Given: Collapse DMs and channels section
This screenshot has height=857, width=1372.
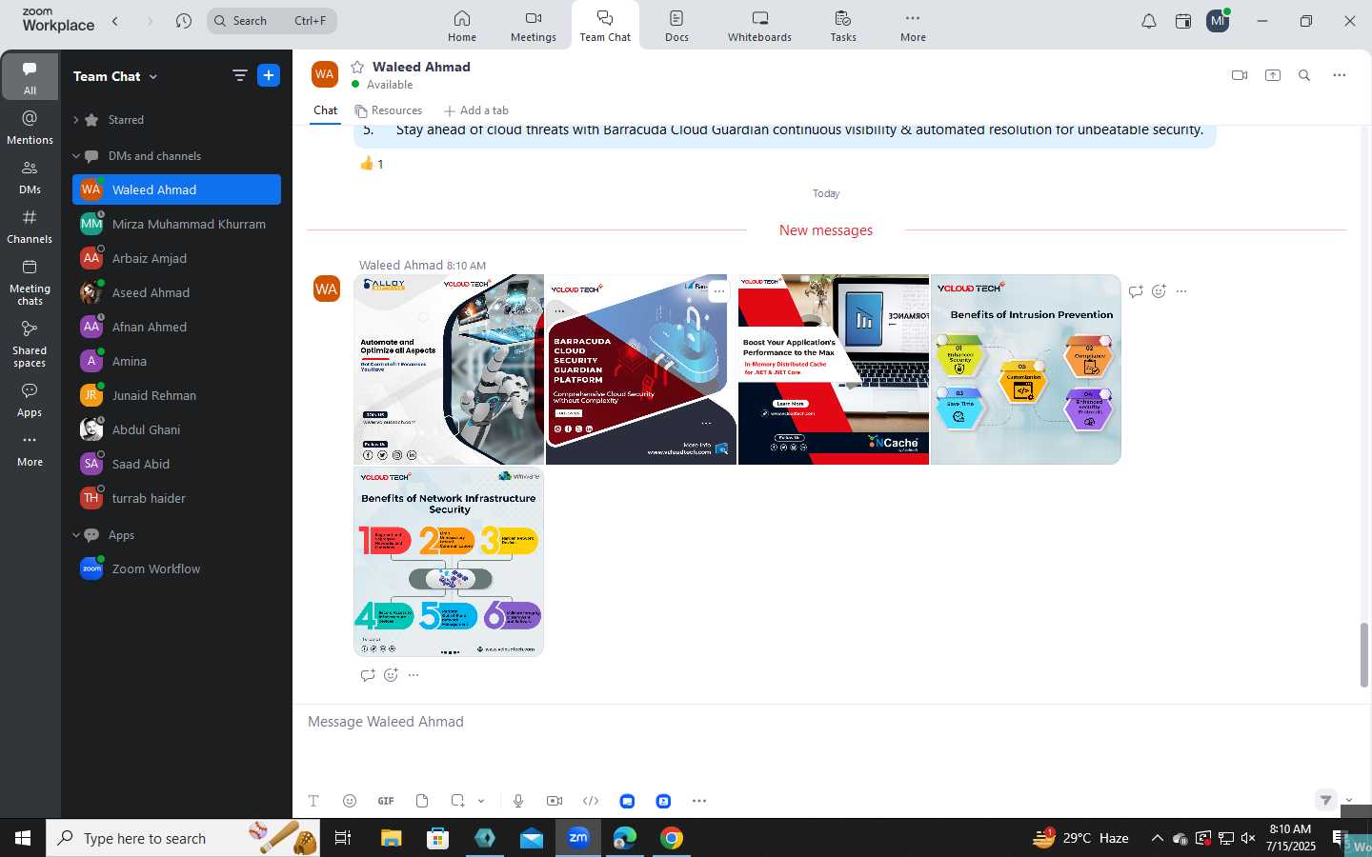Looking at the screenshot, I should point(76,156).
